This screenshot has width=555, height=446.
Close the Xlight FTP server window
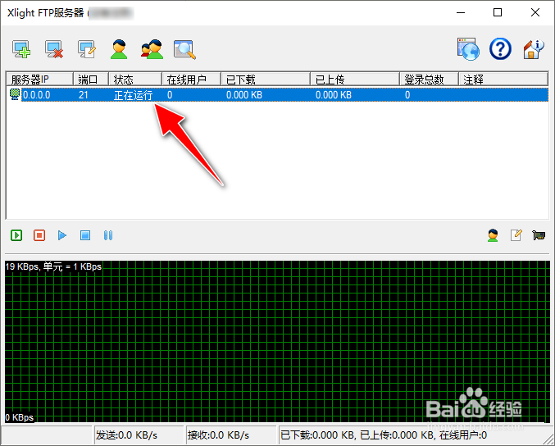[535, 13]
